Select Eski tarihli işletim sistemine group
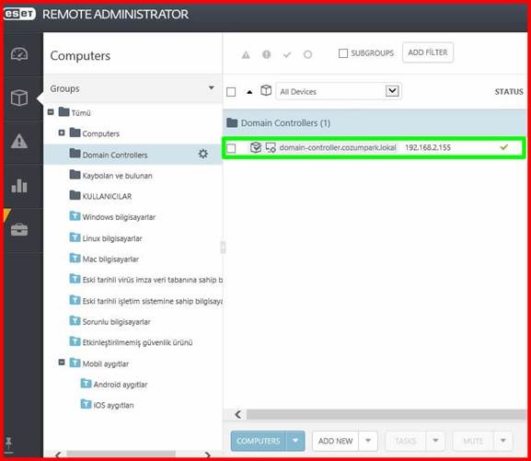Image resolution: width=531 pixels, height=461 pixels. [153, 301]
